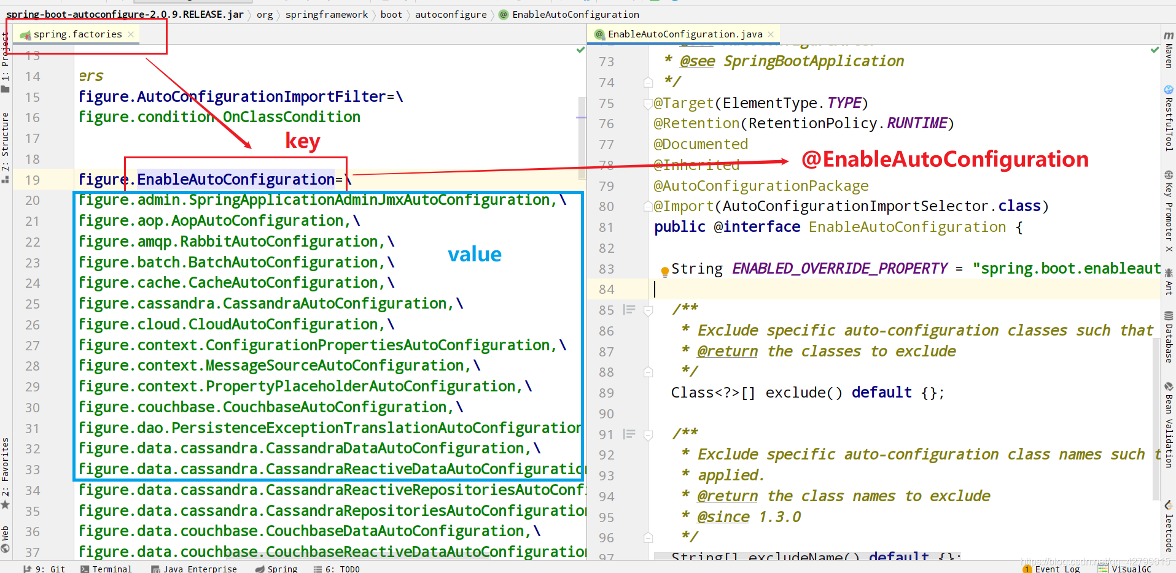The width and height of the screenshot is (1176, 573).
Task: Collapse the Javadoc fold marker at line 91
Action: tap(648, 434)
